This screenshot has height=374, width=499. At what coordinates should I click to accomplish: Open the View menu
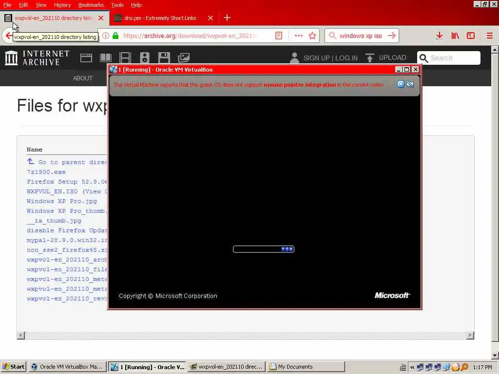(41, 5)
